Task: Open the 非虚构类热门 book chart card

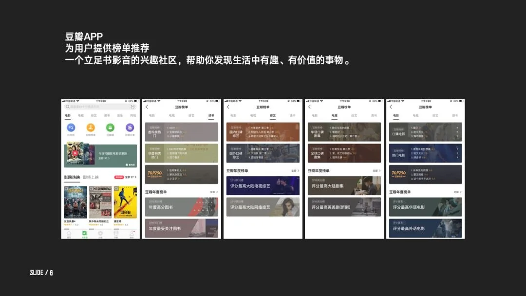Action: coord(182,153)
